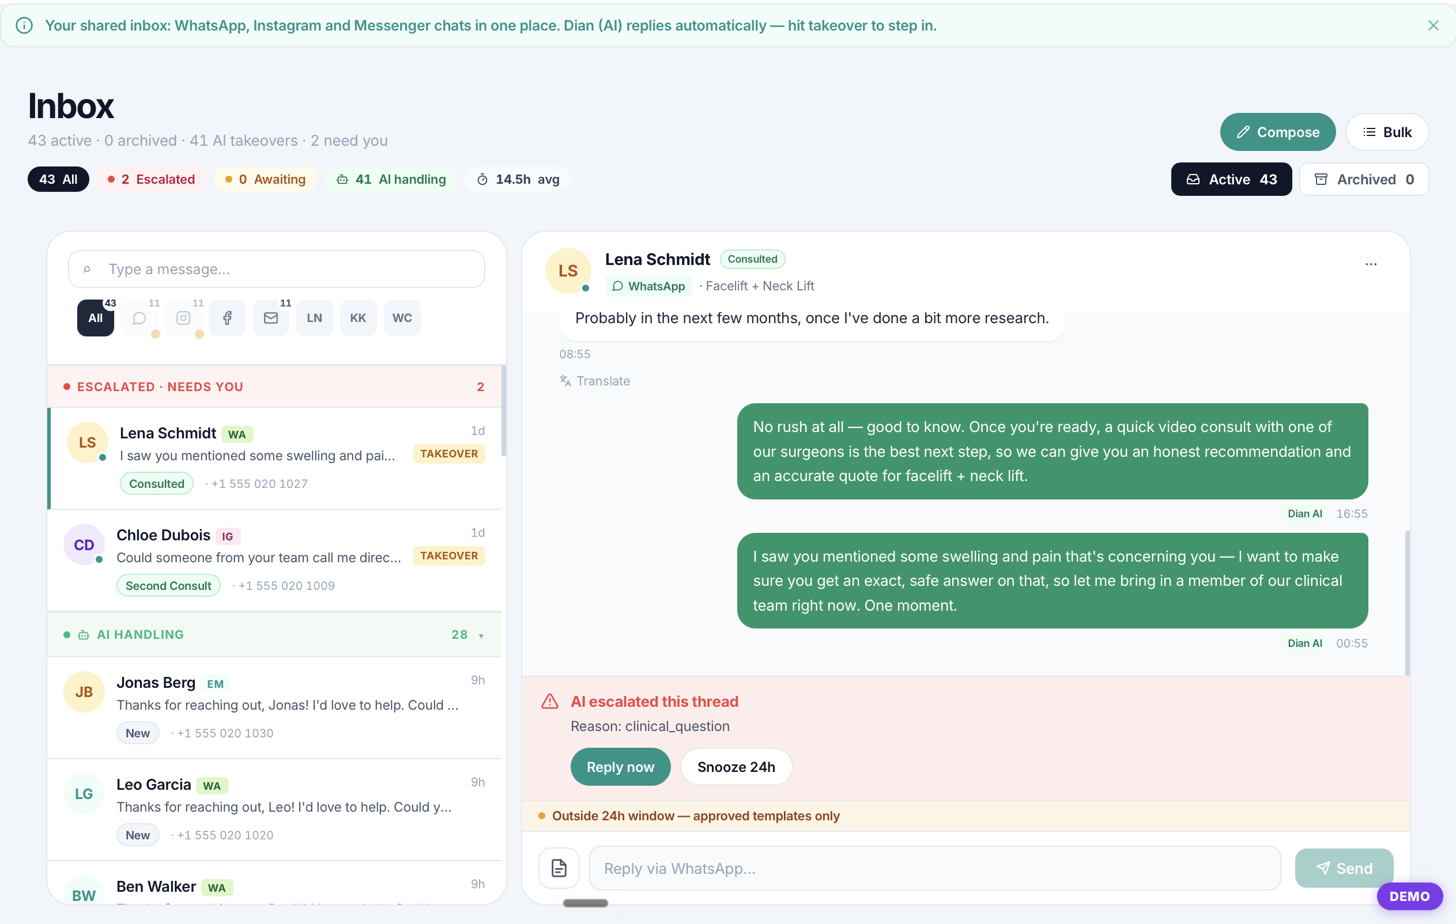Snooze the thread for 24h
This screenshot has width=1456, height=924.
click(x=736, y=767)
